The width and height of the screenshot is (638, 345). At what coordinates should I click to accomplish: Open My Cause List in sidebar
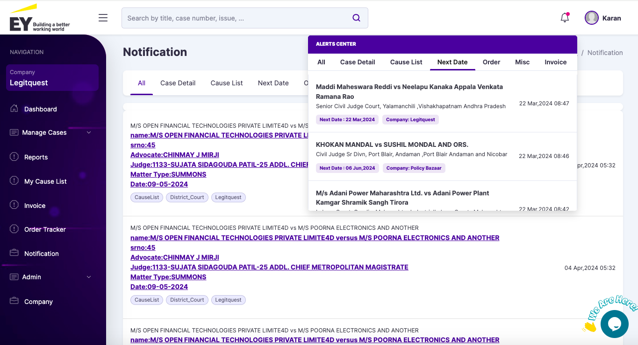[x=45, y=181]
